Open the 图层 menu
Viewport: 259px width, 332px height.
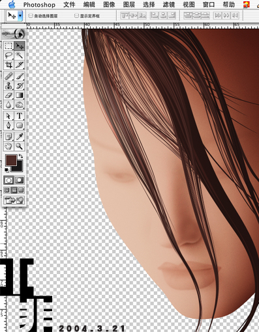point(129,5)
